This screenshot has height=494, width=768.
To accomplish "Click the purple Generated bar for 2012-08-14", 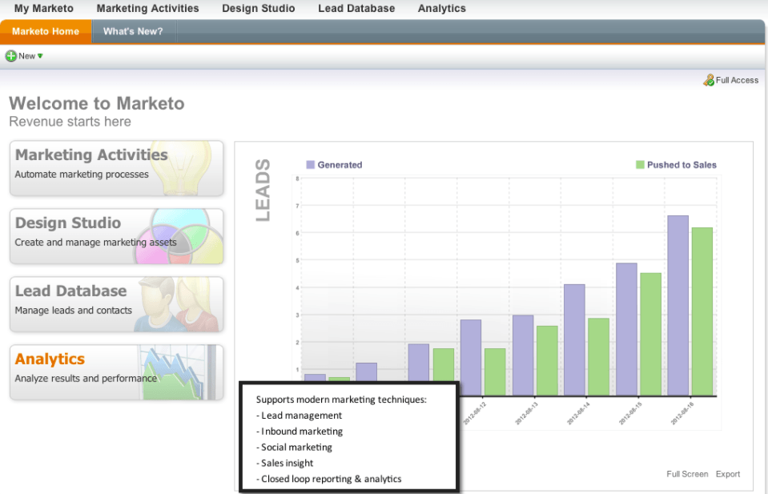I will tap(574, 339).
